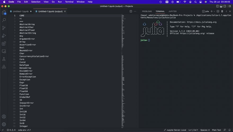This screenshot has height=132, width=233.
Task: Open the Search view
Action: tap(4, 20)
